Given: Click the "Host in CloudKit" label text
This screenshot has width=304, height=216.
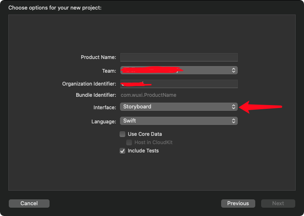Looking at the screenshot, I should (153, 142).
